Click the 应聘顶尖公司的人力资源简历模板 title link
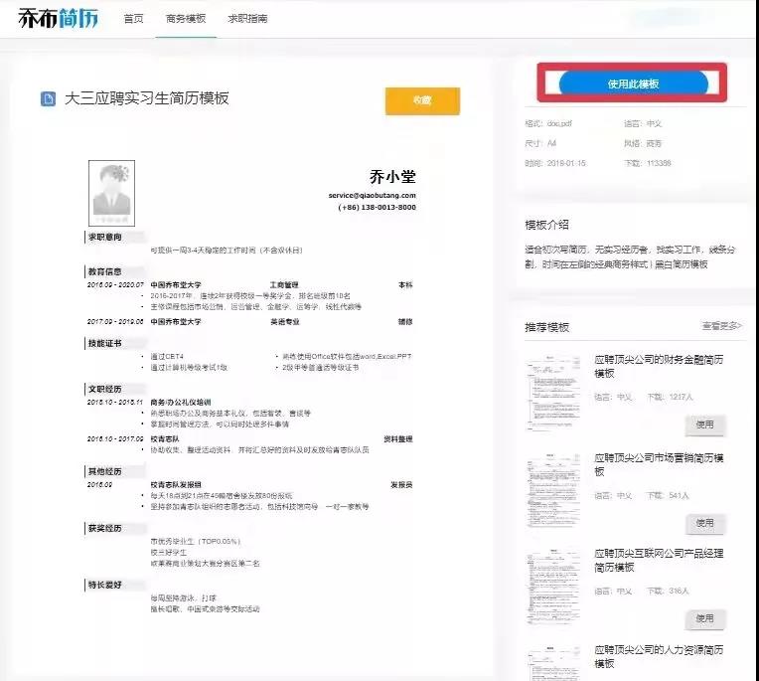 pos(658,656)
